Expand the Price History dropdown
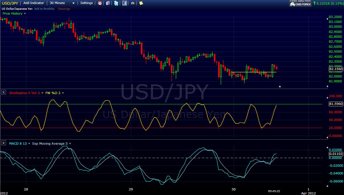 (x=25, y=14)
